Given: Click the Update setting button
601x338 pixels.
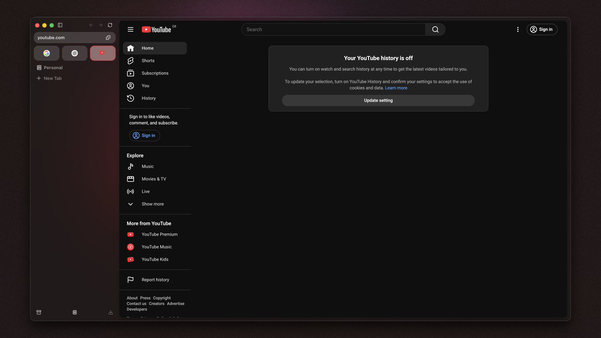Looking at the screenshot, I should [378, 101].
